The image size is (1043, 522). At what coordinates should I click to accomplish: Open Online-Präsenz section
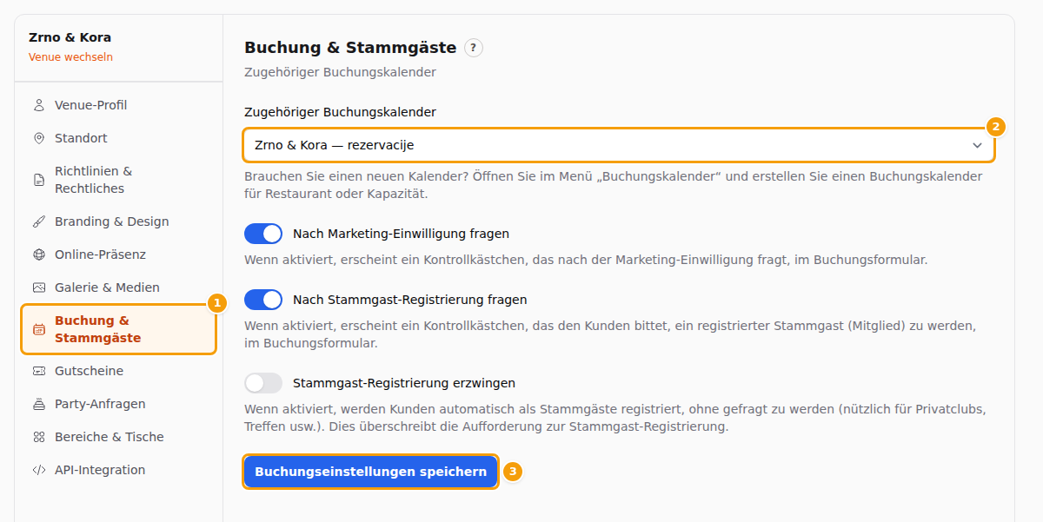118,254
